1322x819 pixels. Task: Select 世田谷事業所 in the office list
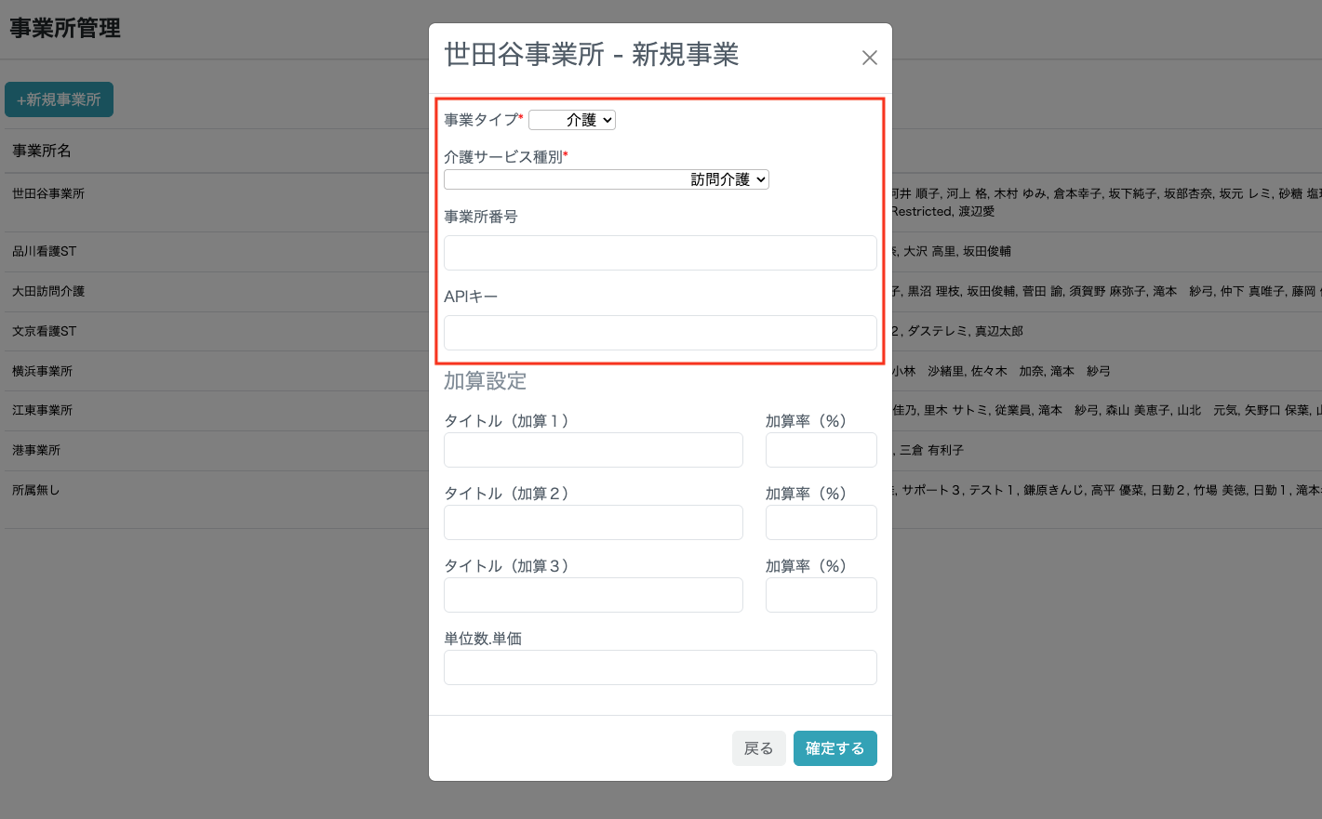tap(48, 193)
